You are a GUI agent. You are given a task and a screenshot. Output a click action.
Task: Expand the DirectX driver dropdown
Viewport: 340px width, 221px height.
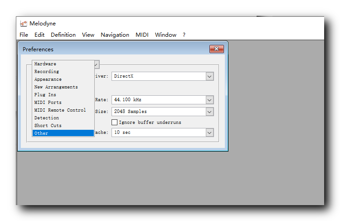(209, 76)
